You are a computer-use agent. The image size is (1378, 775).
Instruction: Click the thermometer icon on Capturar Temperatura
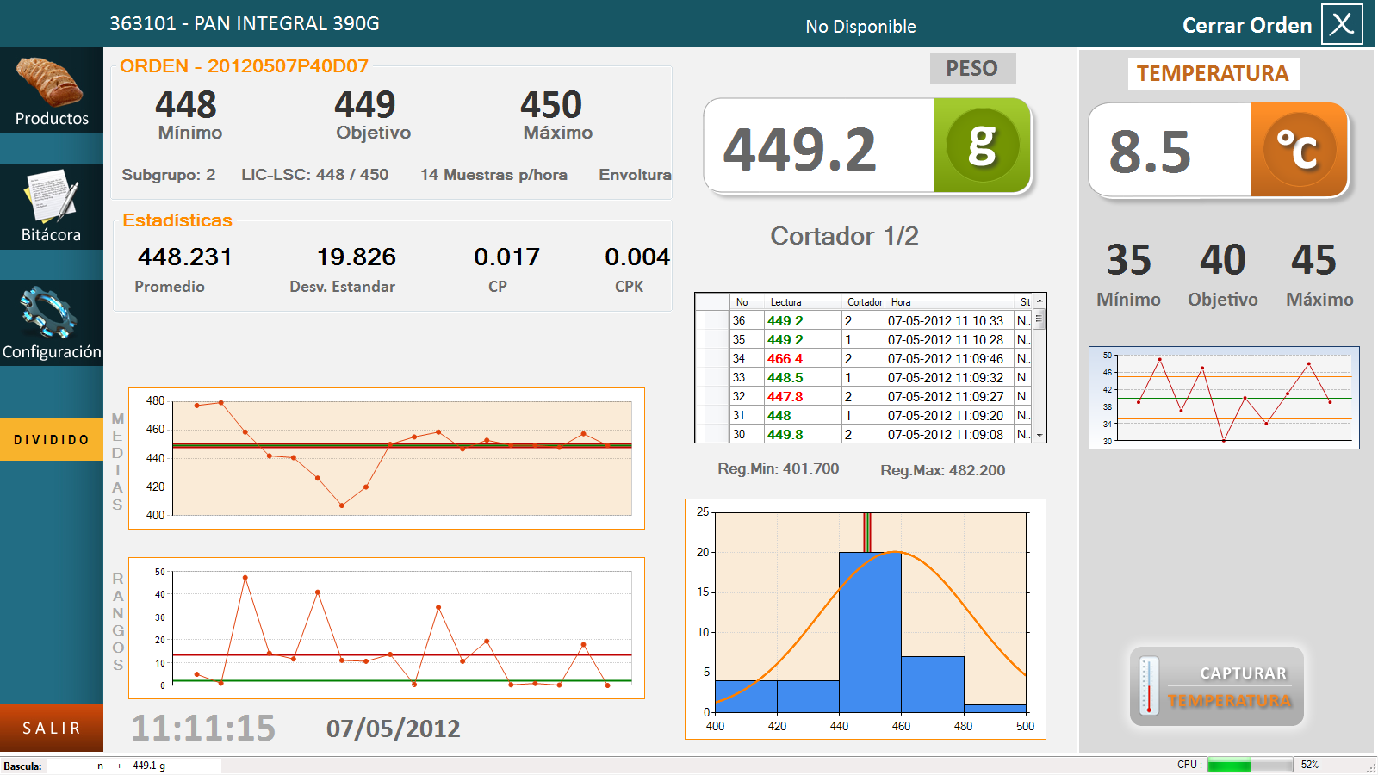[1149, 686]
